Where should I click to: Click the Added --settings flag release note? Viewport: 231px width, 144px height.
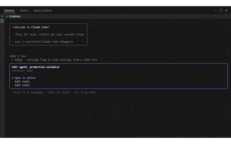click(56, 60)
